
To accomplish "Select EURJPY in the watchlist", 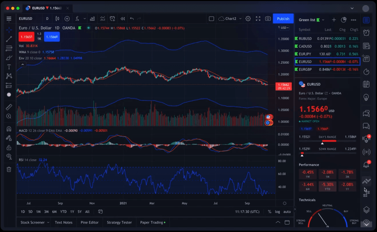I will [312, 54].
